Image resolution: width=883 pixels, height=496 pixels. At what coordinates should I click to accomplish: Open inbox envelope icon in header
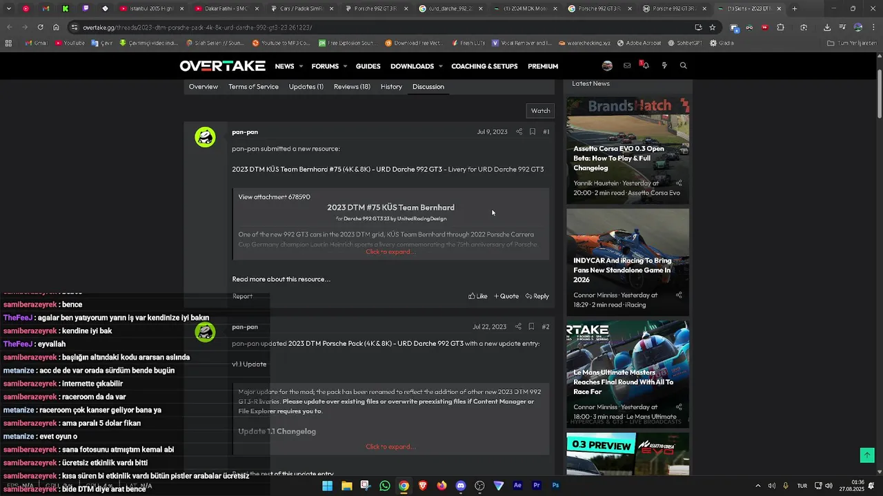[626, 65]
